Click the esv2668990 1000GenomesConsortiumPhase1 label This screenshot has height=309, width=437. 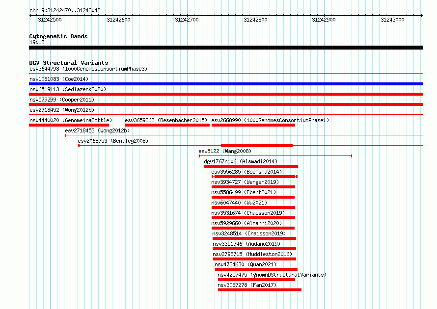click(x=270, y=120)
